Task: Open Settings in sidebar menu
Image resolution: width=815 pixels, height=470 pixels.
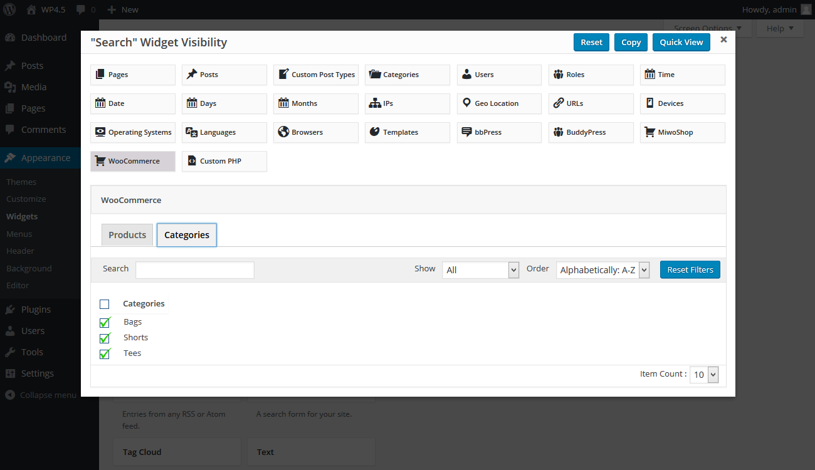Action: click(40, 373)
